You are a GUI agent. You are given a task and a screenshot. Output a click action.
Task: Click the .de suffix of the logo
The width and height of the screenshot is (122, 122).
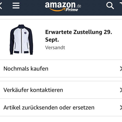(x=79, y=6)
